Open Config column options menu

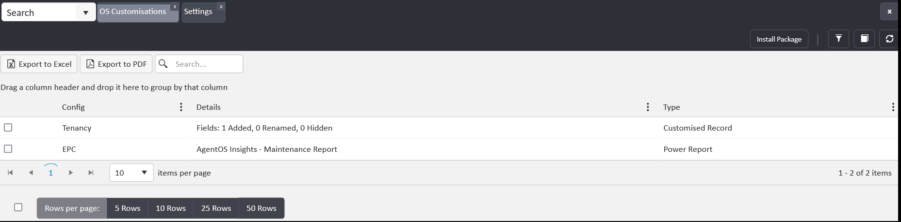(181, 107)
